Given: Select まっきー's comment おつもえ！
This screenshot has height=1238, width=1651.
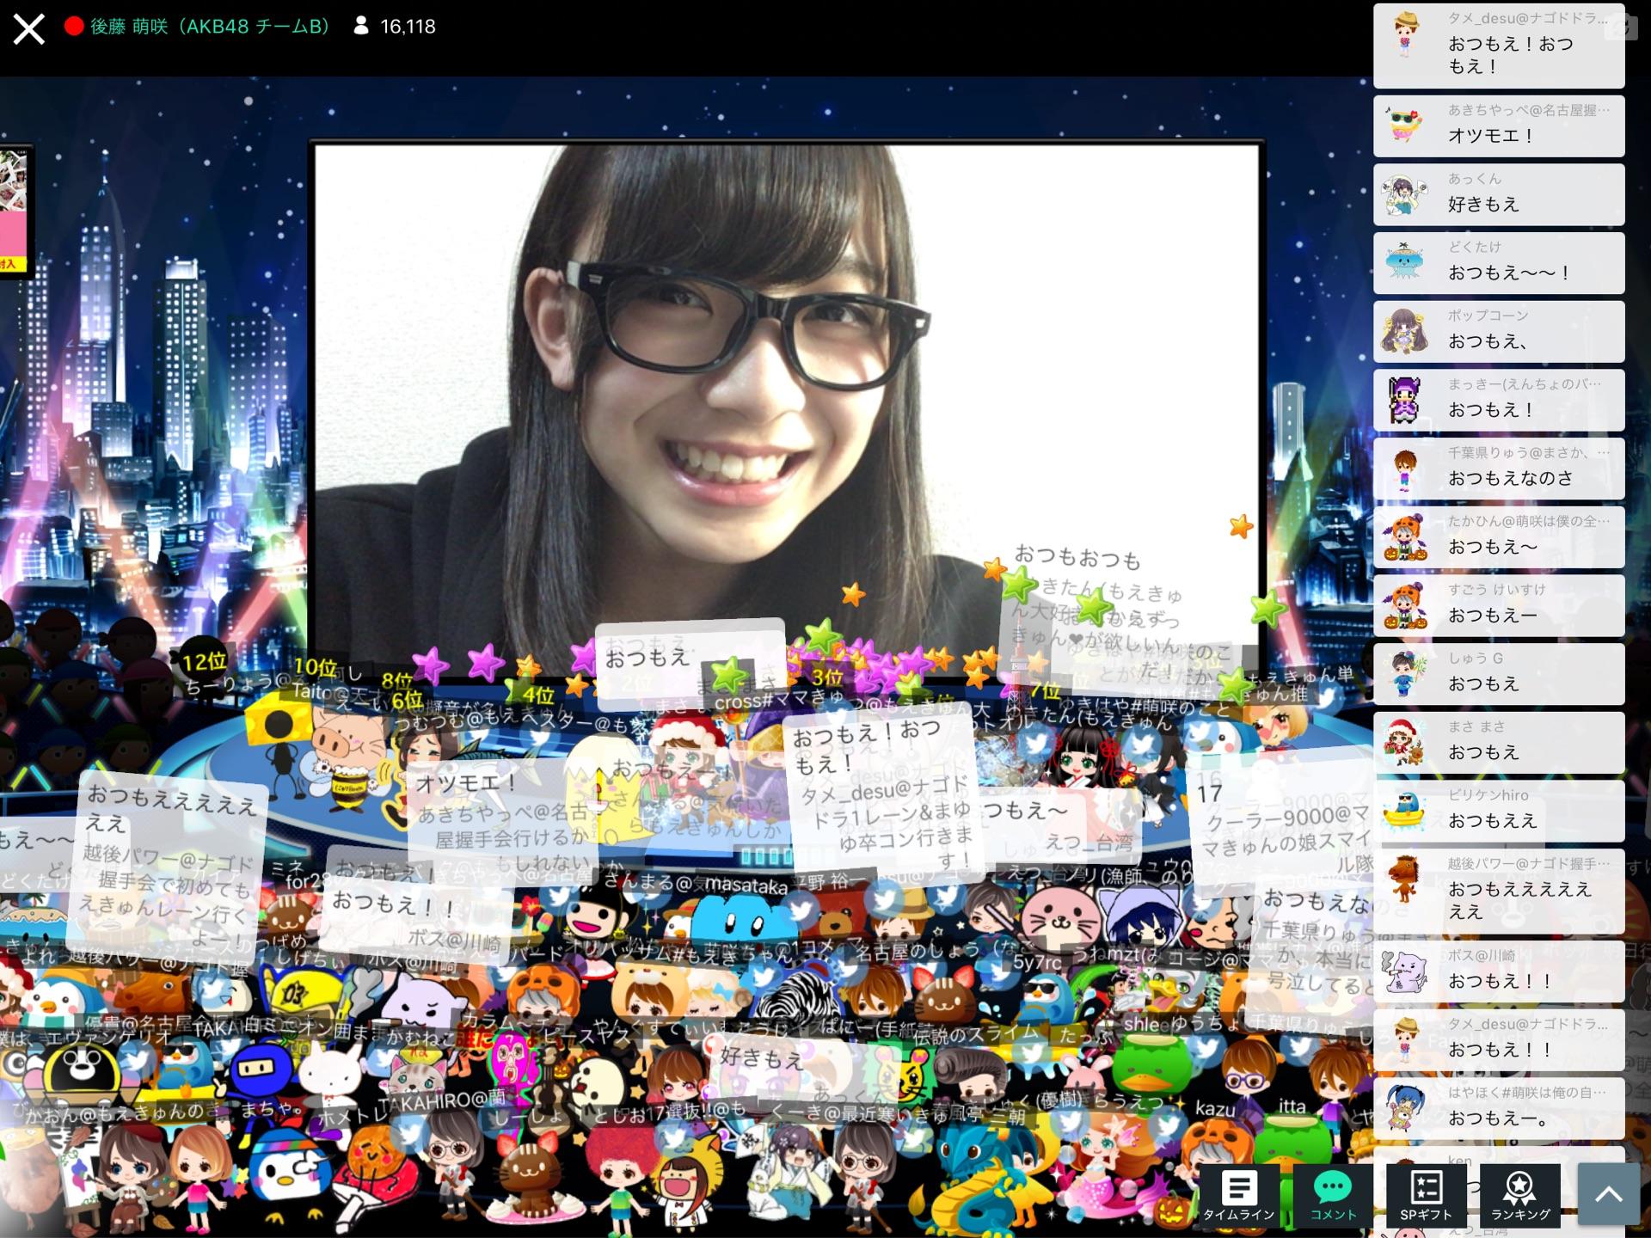Looking at the screenshot, I should coord(1499,400).
